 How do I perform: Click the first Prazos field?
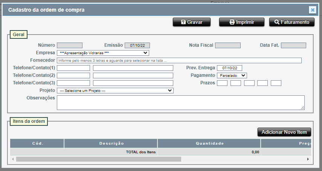(222, 83)
